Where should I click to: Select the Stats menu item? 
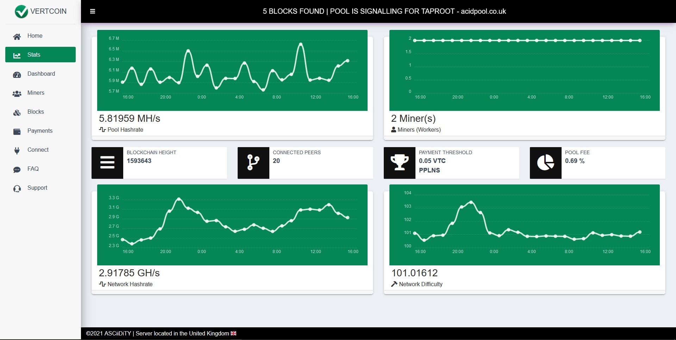click(40, 55)
